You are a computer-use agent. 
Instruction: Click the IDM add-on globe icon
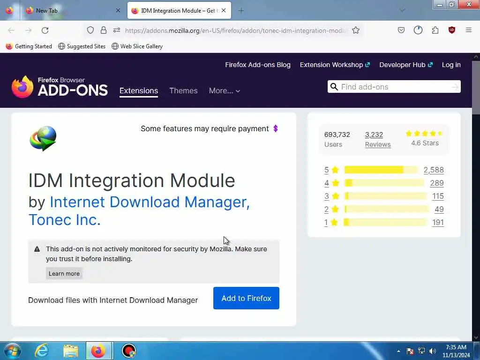[43, 138]
